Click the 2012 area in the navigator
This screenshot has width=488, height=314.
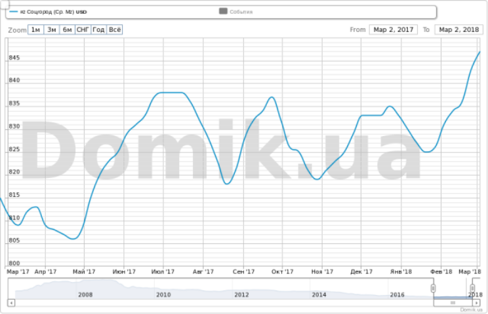click(241, 294)
